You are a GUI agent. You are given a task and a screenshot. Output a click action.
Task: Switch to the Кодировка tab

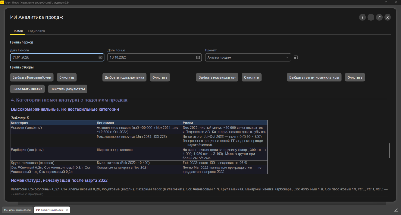(36, 31)
